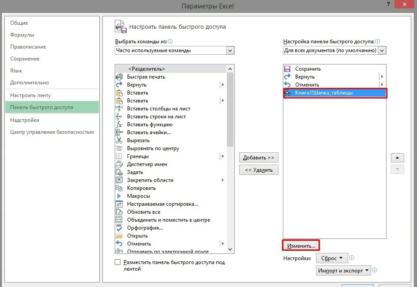The height and width of the screenshot is (287, 417).
Task: Click the Отменить icon in right list
Action: pyautogui.click(x=287, y=85)
